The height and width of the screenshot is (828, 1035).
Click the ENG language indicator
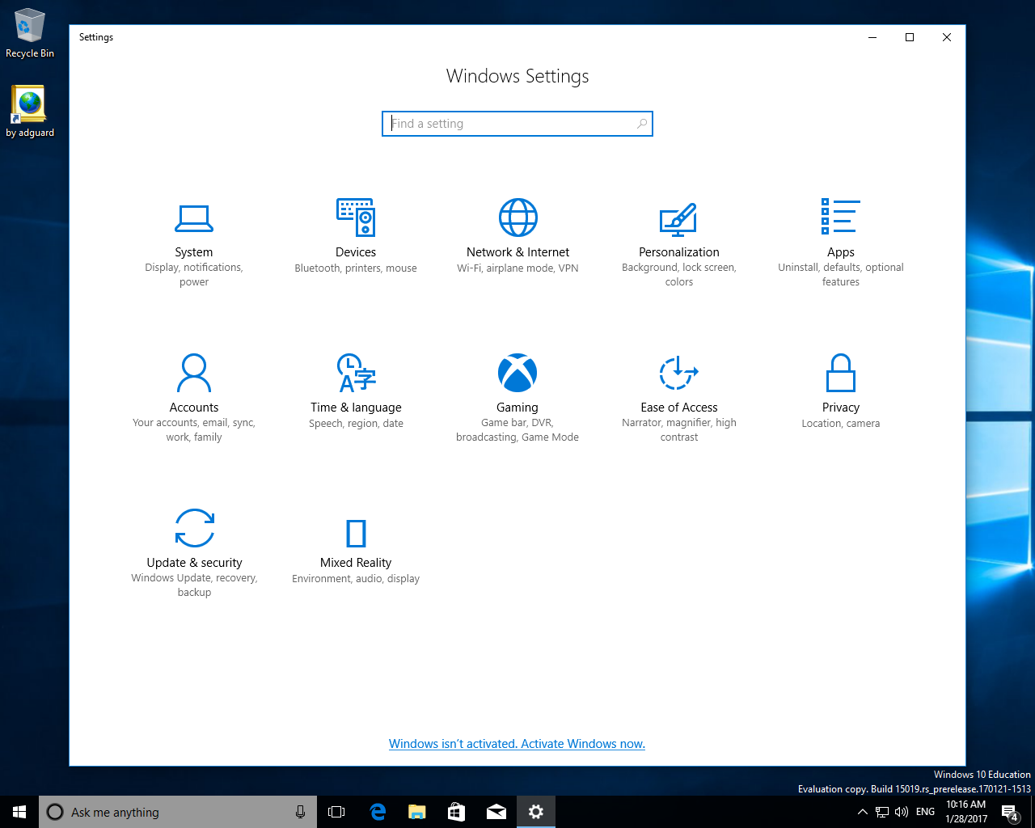[x=926, y=812]
